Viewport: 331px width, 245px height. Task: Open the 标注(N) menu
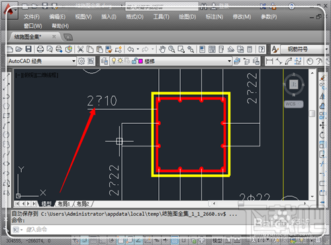[x=214, y=17]
